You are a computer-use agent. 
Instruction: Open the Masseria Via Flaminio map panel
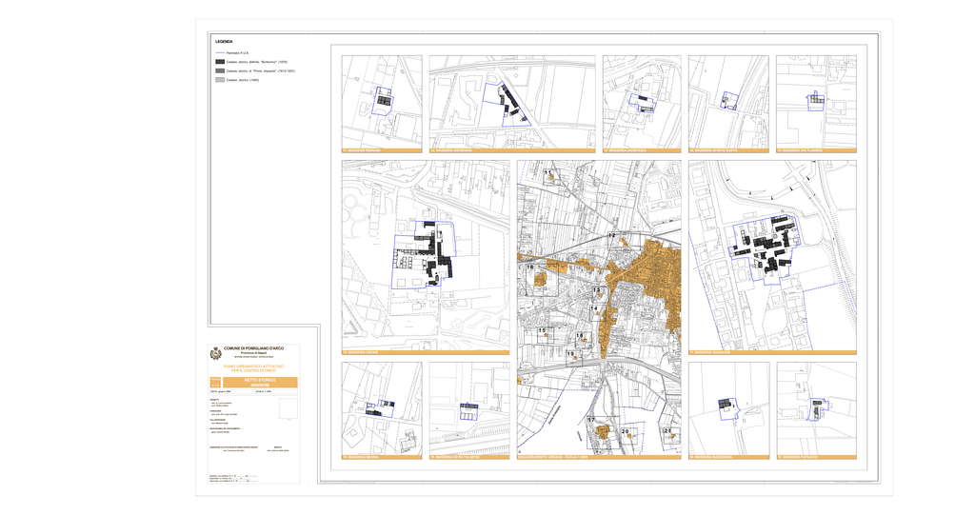(816, 101)
